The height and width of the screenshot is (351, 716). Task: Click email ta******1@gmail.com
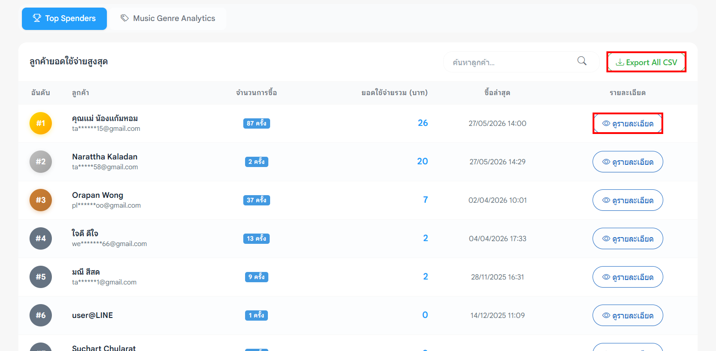pos(104,282)
